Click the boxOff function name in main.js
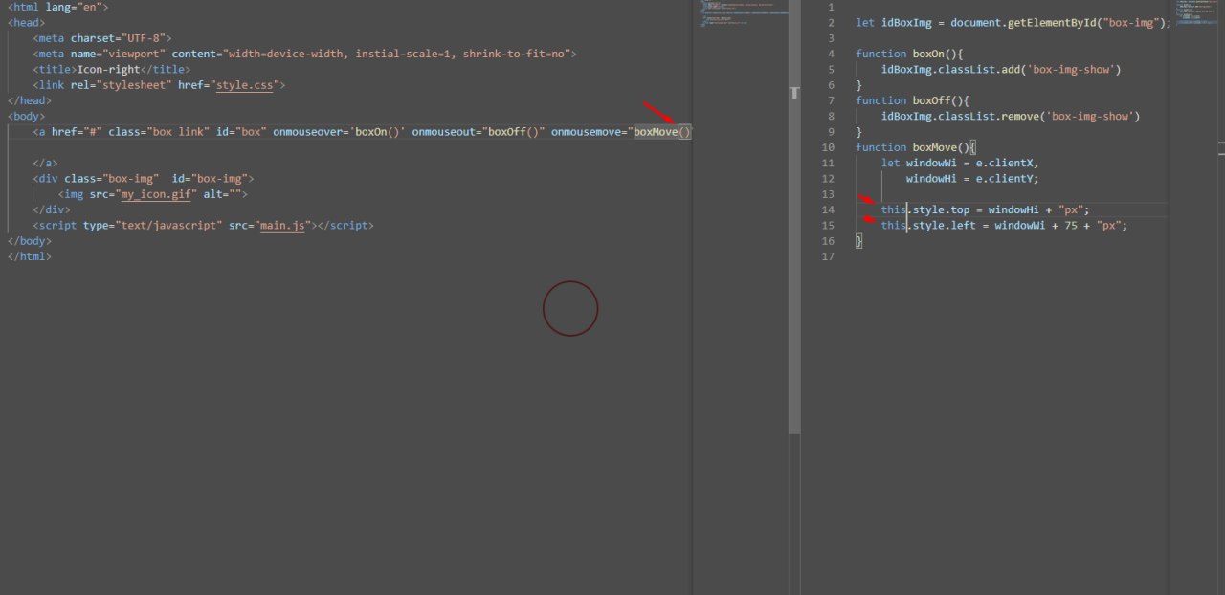The image size is (1225, 595). pyautogui.click(x=931, y=101)
